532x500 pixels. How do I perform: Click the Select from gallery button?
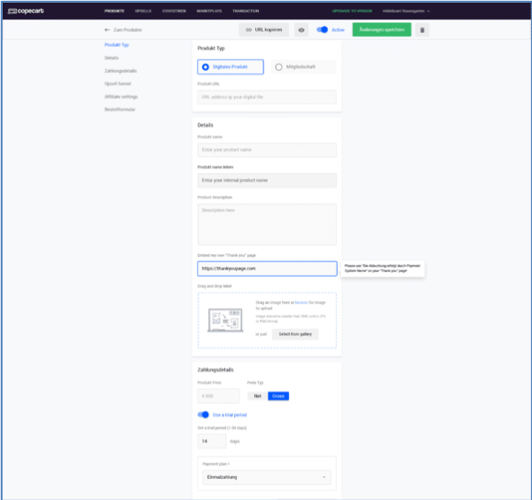294,334
